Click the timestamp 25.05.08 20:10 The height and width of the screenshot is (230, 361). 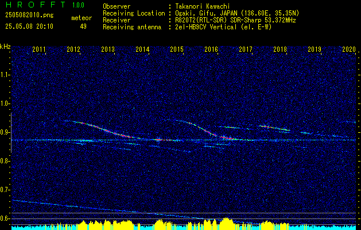point(29,26)
